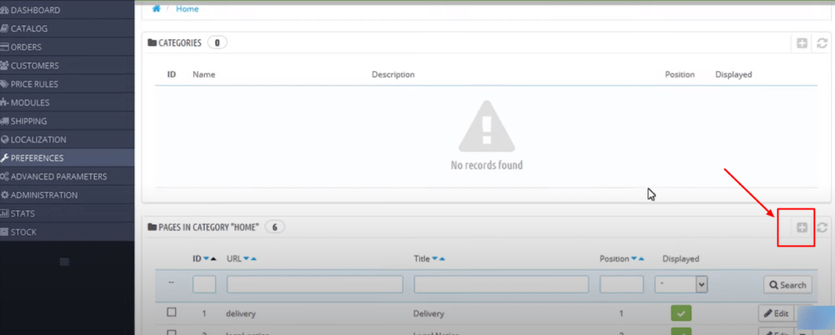Screen dimensions: 835x335
Task: Click the add new page plus icon
Action: click(x=802, y=228)
